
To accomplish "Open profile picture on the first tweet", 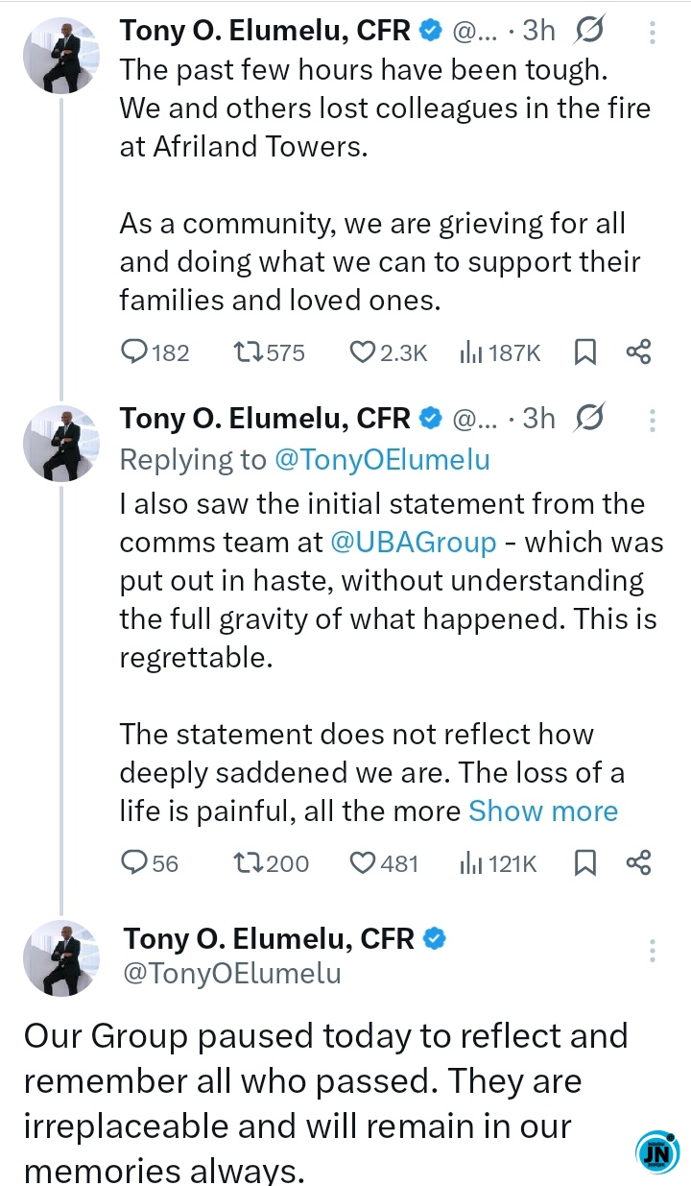I will [61, 55].
